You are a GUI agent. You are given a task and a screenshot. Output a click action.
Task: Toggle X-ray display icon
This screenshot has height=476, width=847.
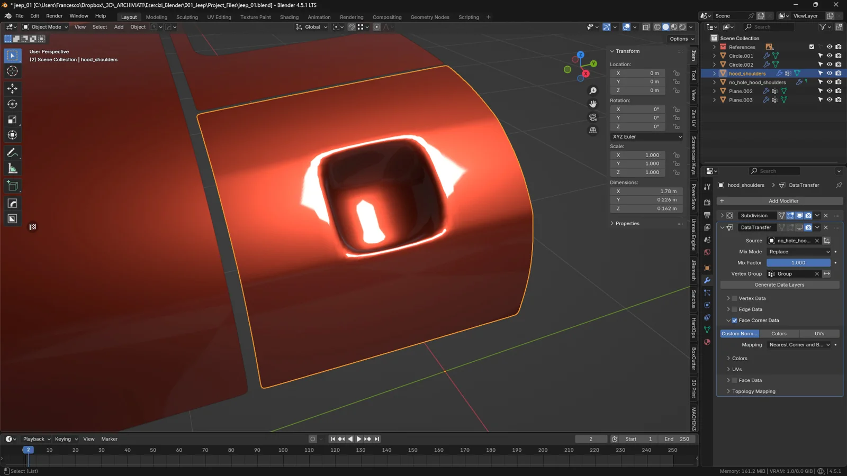point(646,27)
